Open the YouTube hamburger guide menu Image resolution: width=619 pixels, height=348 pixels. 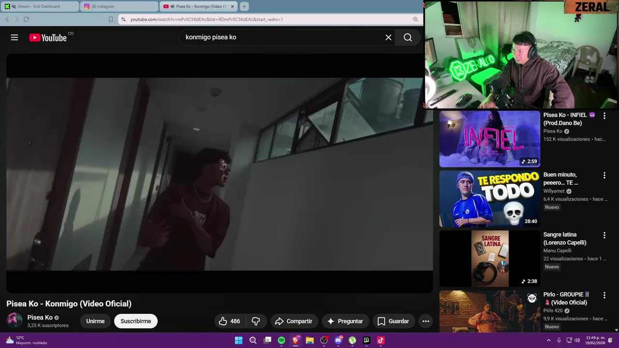(x=15, y=37)
